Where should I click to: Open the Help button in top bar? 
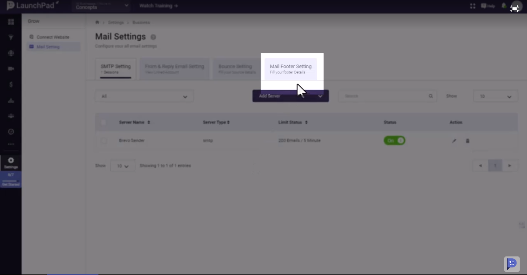click(488, 6)
